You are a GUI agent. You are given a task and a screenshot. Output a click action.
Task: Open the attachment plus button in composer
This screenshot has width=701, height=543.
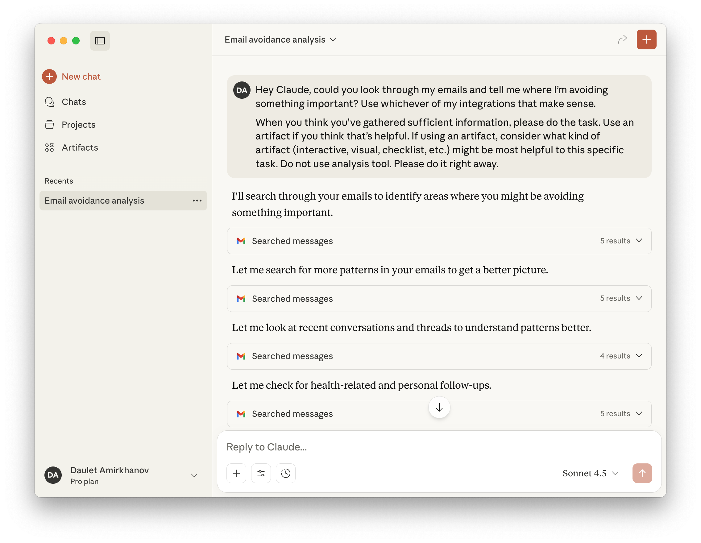236,473
